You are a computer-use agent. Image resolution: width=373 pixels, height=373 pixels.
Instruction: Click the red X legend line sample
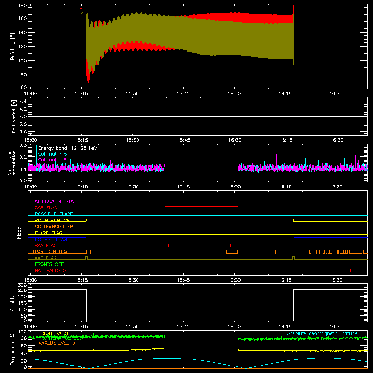55,10
